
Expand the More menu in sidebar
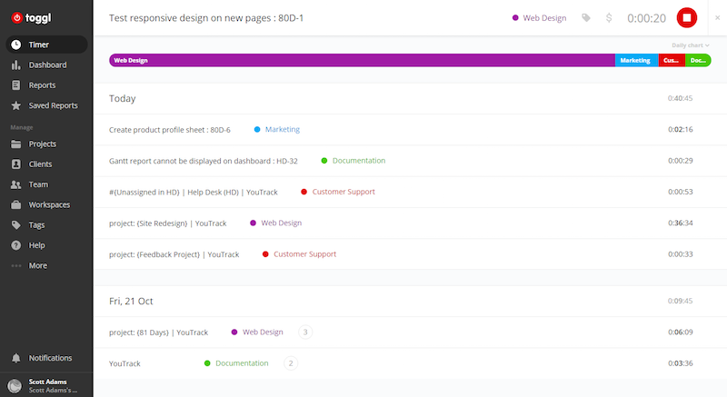pos(37,265)
